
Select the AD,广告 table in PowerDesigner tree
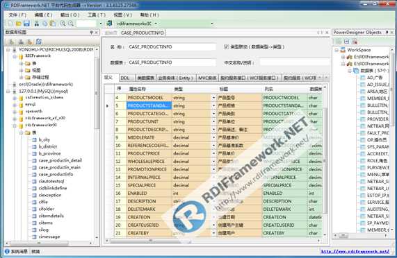(x=375, y=78)
